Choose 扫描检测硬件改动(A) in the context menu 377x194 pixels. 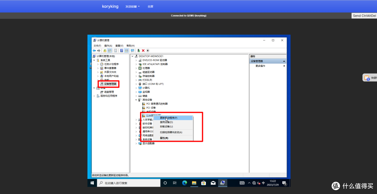173,132
